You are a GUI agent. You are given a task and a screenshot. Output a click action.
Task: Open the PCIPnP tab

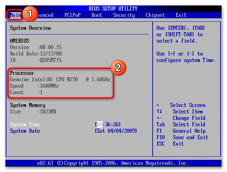[72, 15]
